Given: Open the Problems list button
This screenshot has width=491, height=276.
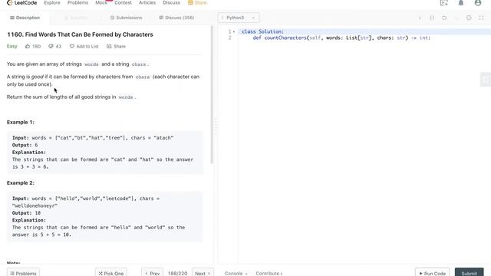Looking at the screenshot, I should (23, 273).
